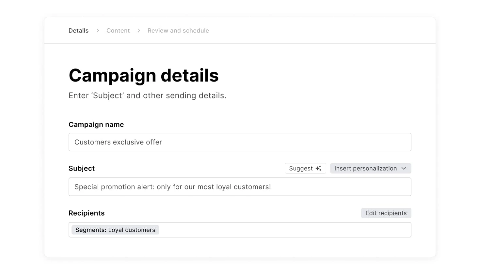Click the chevron arrow after Details breadcrumb
The height and width of the screenshot is (274, 480).
[98, 31]
